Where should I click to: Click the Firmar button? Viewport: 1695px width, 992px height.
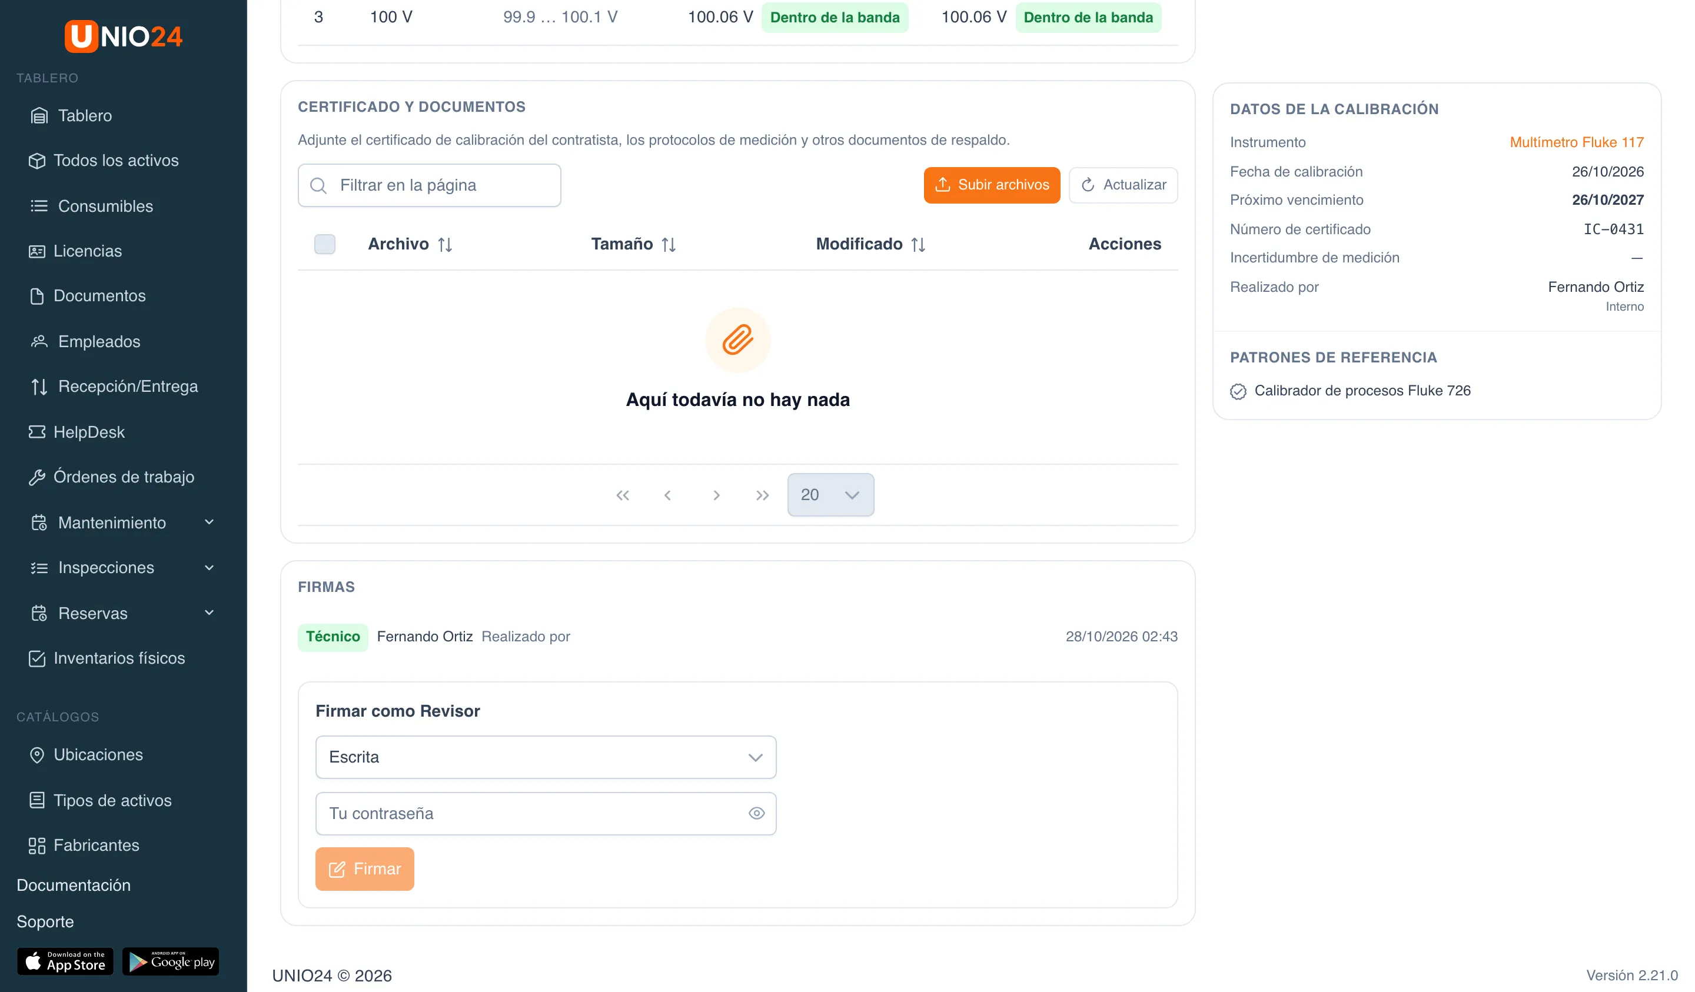click(364, 870)
